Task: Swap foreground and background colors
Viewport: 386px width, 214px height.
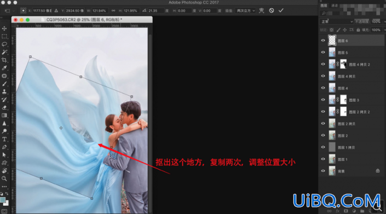Action: click(x=7, y=194)
